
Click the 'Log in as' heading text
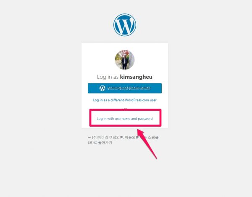click(x=108, y=77)
